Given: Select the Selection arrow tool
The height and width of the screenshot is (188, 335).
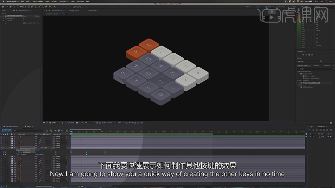Looking at the screenshot, I should [x=7, y=7].
